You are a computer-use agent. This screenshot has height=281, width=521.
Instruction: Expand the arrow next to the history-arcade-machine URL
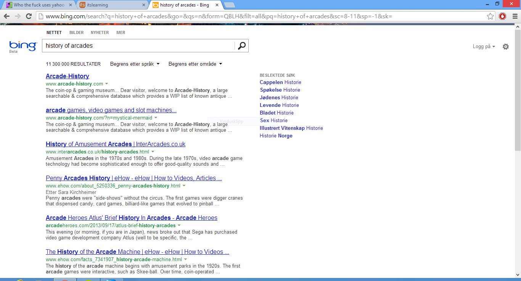[x=186, y=259]
